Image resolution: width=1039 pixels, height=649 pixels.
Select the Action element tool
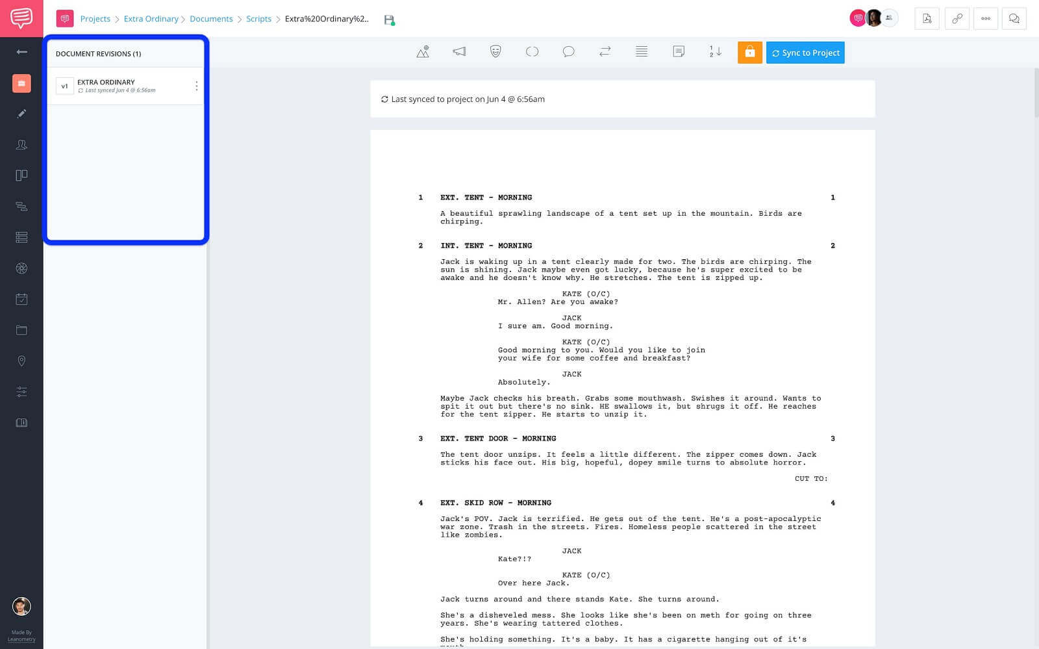tap(459, 52)
